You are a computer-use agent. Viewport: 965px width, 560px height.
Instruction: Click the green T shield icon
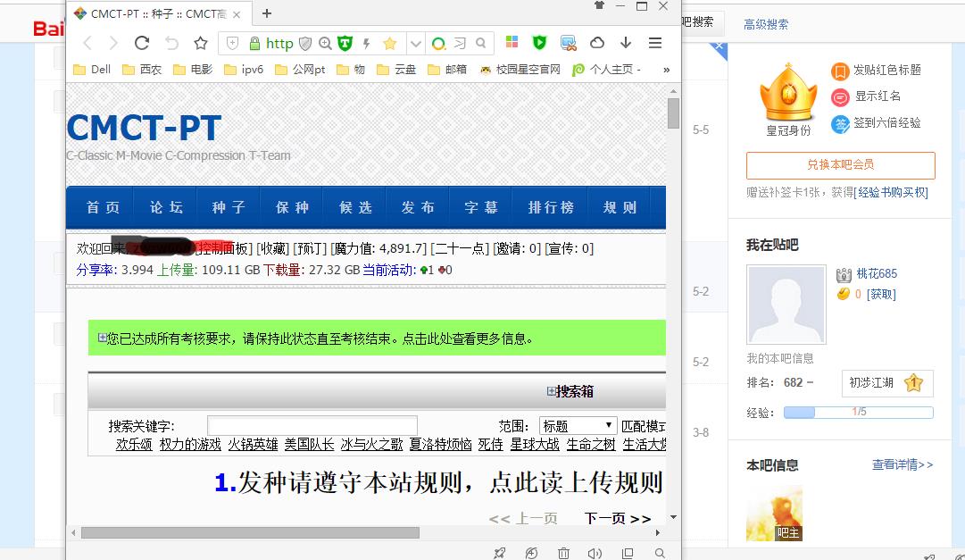click(345, 43)
